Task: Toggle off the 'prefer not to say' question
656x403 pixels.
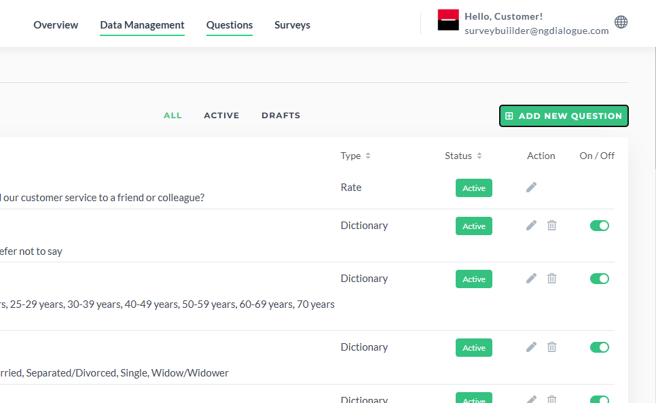Action: [600, 226]
